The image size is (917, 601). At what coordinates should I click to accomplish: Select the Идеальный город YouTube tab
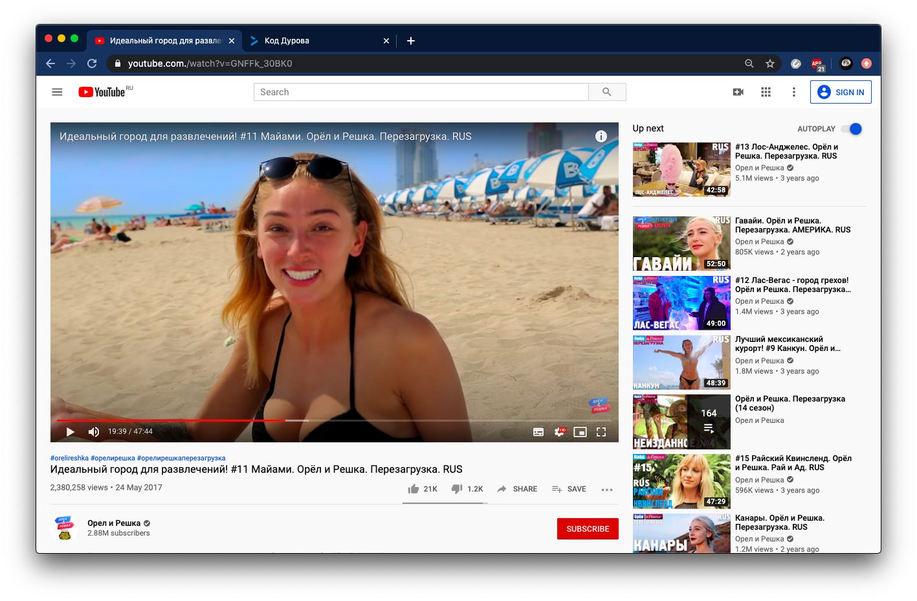click(162, 41)
